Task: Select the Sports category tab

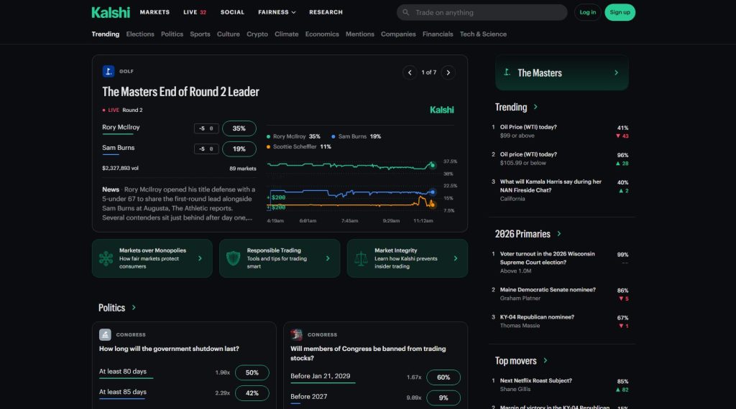Action: tap(200, 34)
